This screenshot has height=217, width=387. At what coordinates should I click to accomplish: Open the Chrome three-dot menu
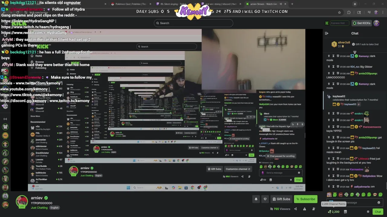click(382, 12)
